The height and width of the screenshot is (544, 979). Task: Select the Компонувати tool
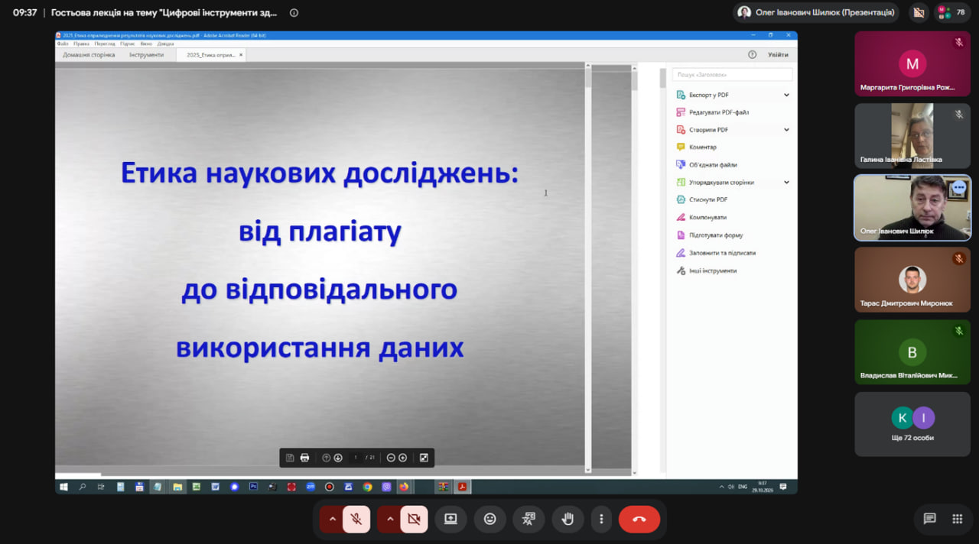707,217
